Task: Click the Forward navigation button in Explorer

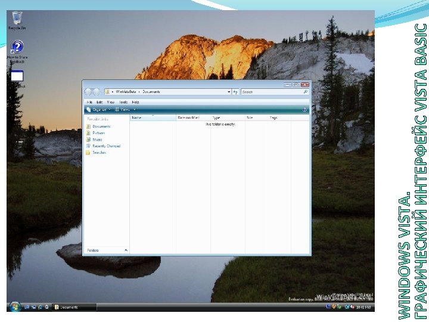Action: point(97,92)
